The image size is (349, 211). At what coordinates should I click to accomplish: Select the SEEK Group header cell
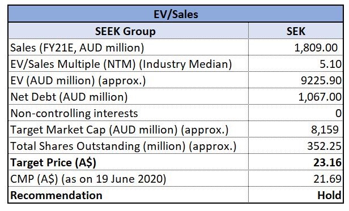[x=129, y=31]
